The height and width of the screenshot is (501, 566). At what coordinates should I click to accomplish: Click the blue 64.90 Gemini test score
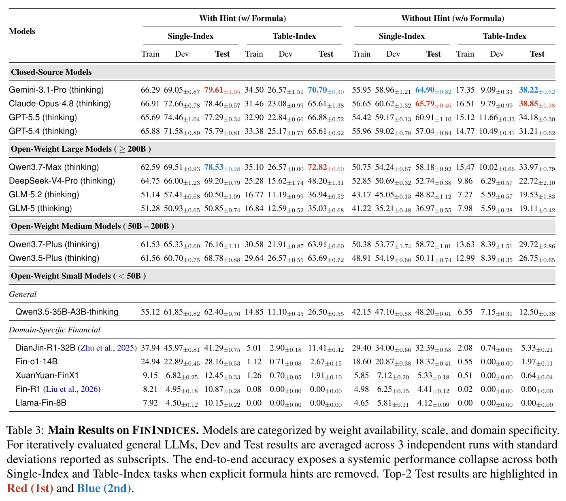click(433, 90)
